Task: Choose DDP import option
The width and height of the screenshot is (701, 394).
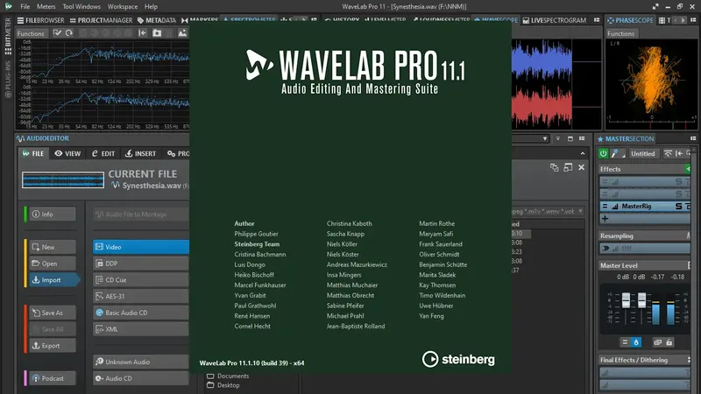Action: point(141,264)
